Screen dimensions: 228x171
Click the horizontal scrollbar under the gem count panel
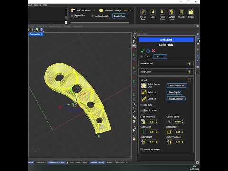tap(100, 23)
